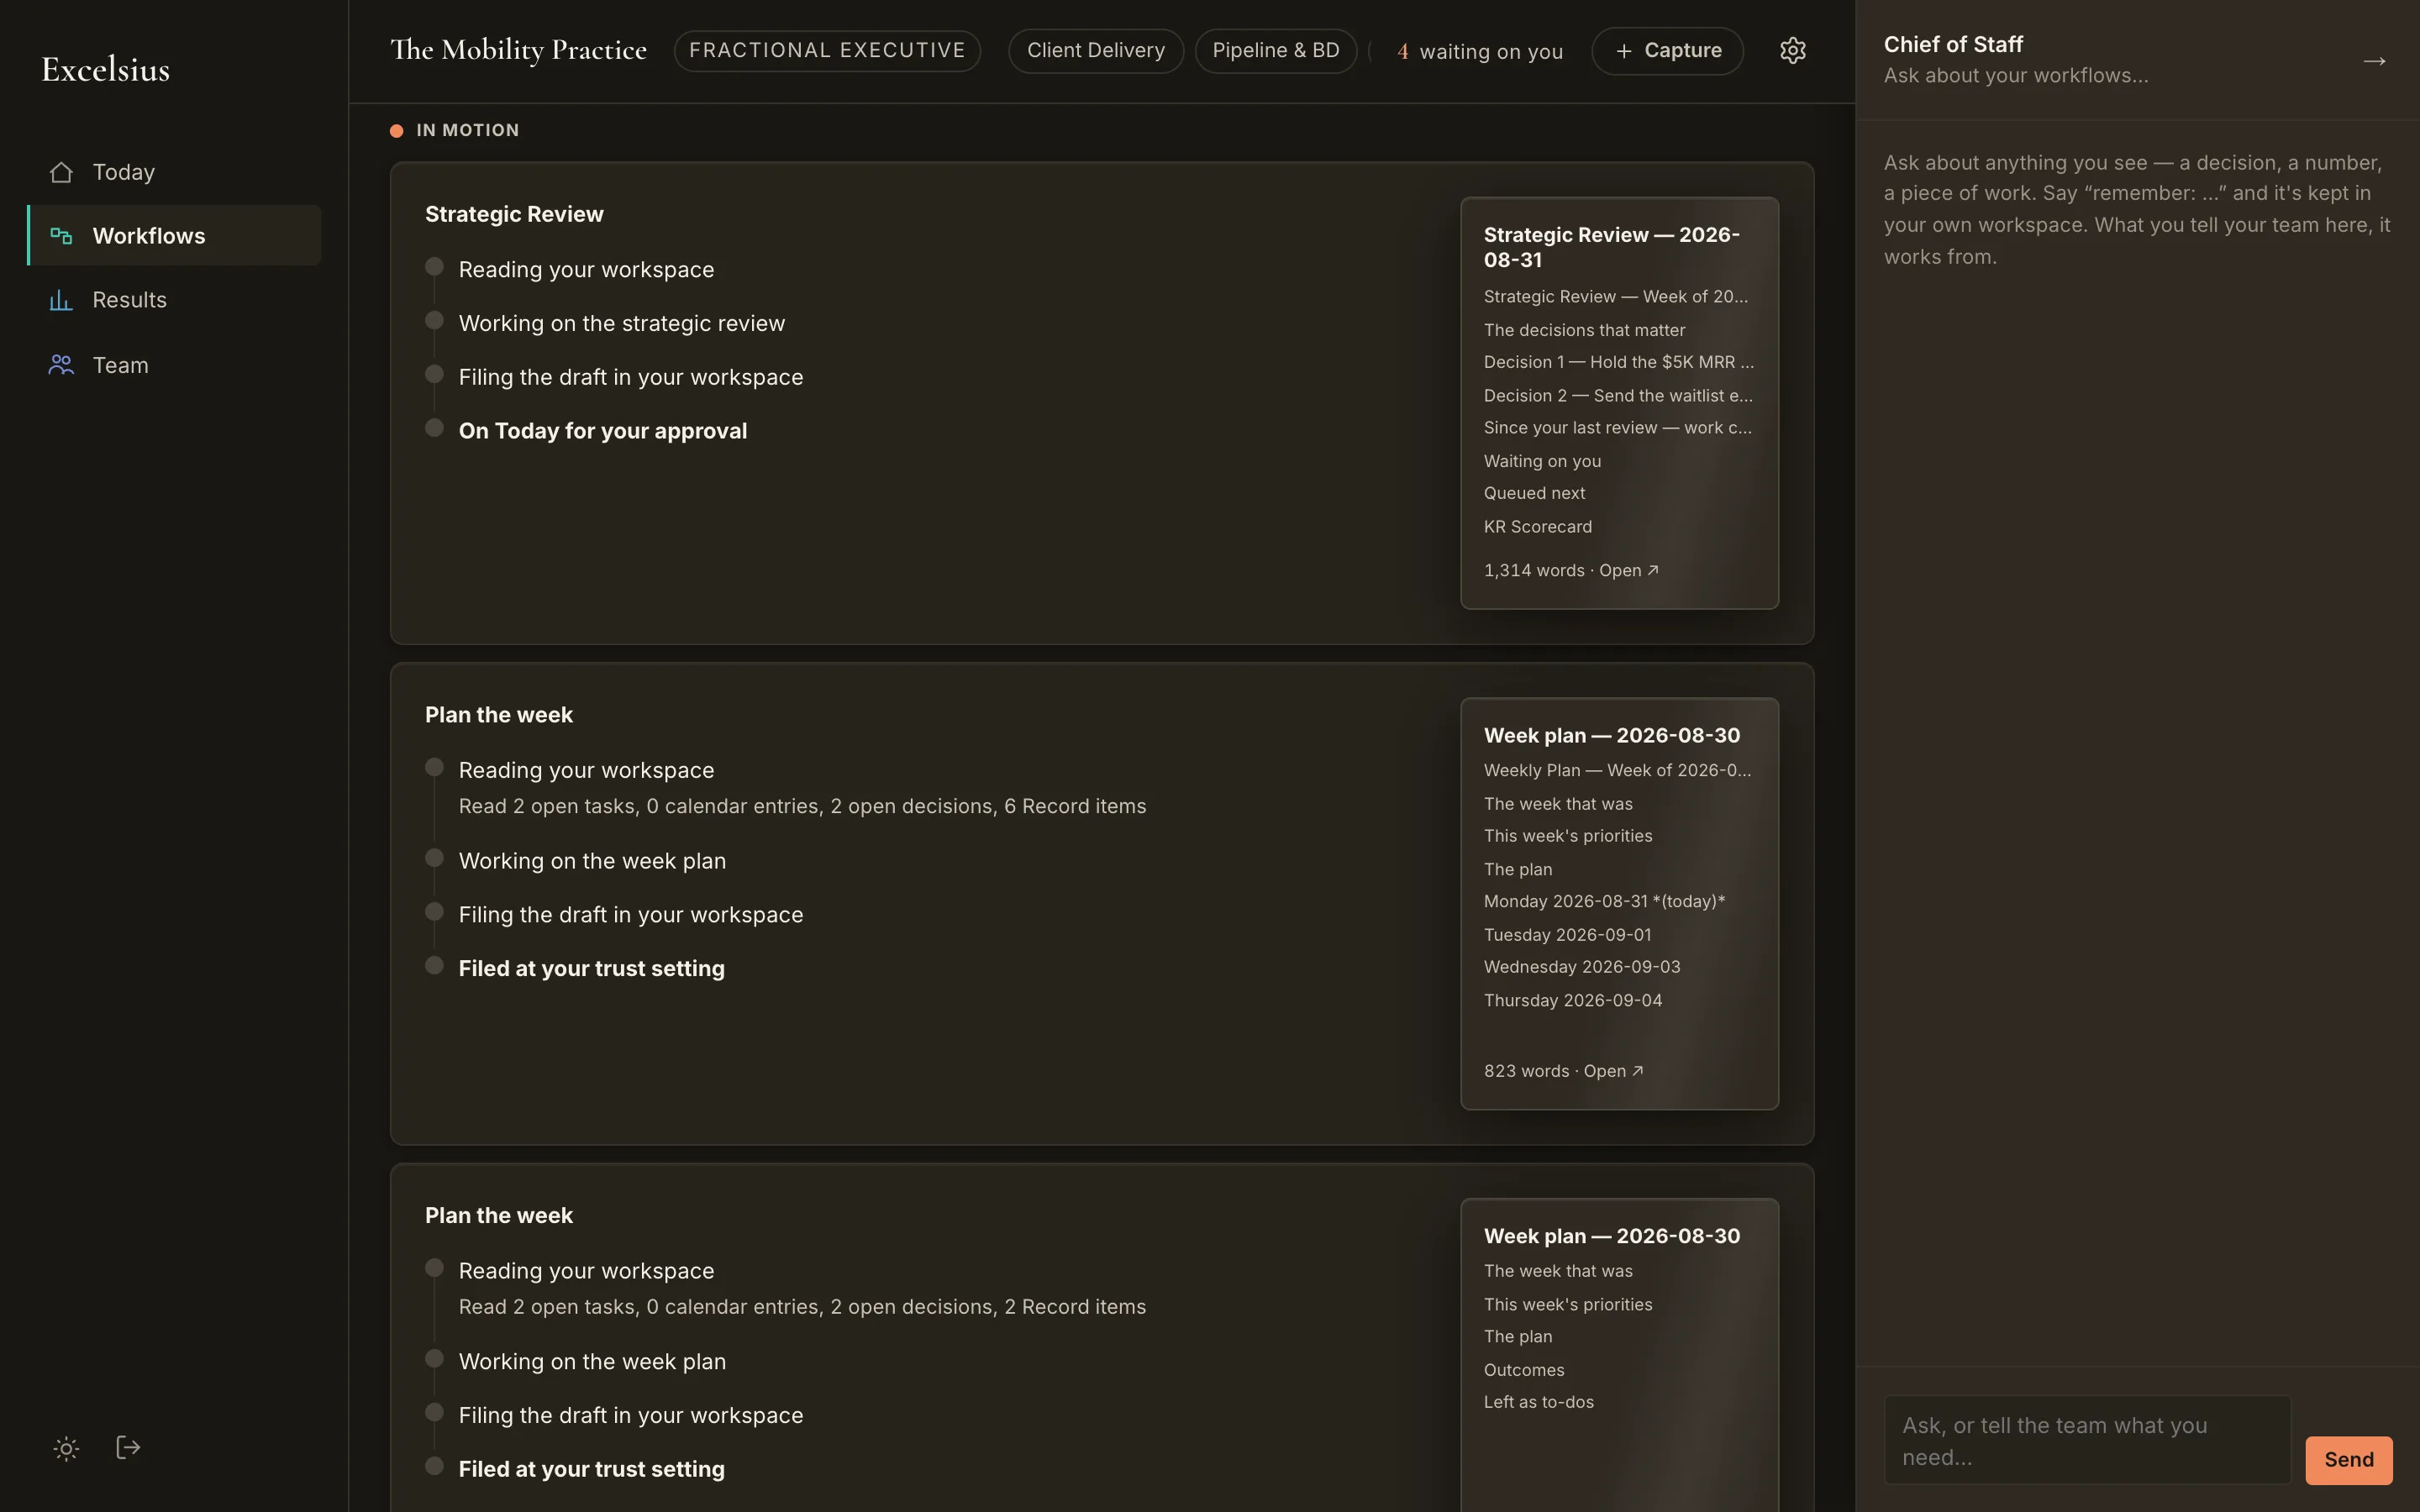The height and width of the screenshot is (1512, 2420).
Task: Open Strategic Review 1,314 words link
Action: pyautogui.click(x=1571, y=570)
